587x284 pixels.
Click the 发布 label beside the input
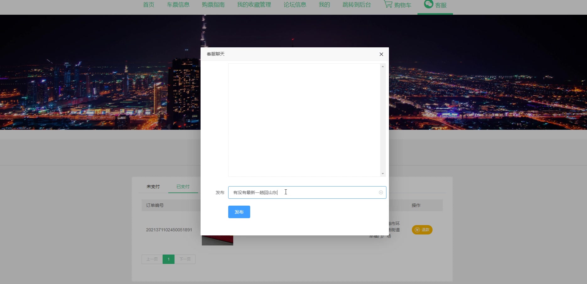220,192
